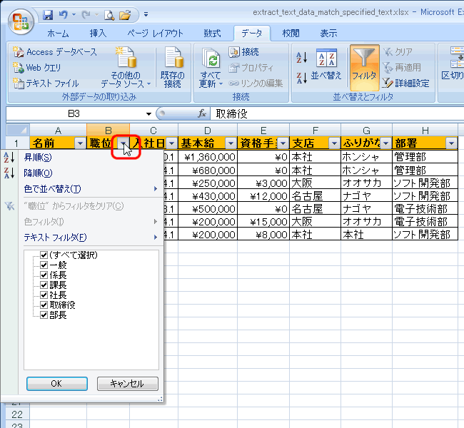Uncheck the 社長 checkbox
The width and height of the screenshot is (464, 428).
[x=44, y=295]
